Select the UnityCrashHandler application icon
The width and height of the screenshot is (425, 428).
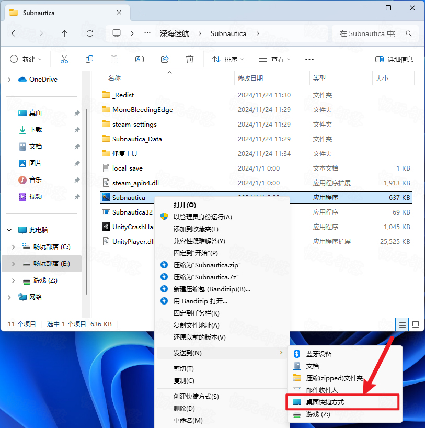click(x=106, y=227)
